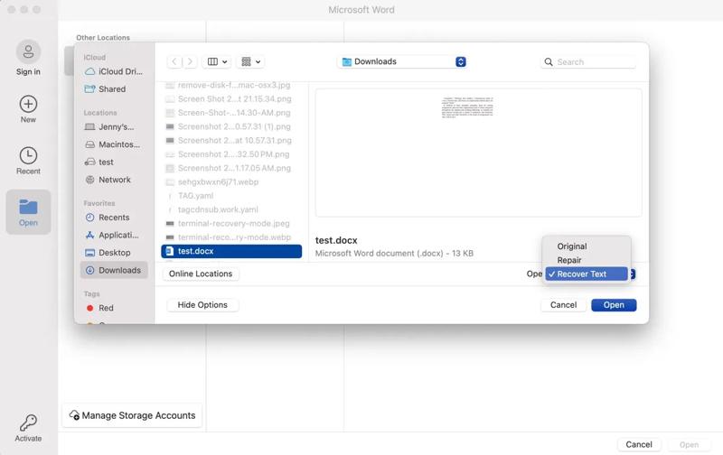Click sehgxbwxn6j71.webp file entry
Viewport: 723px width, 455px height.
coord(231,181)
